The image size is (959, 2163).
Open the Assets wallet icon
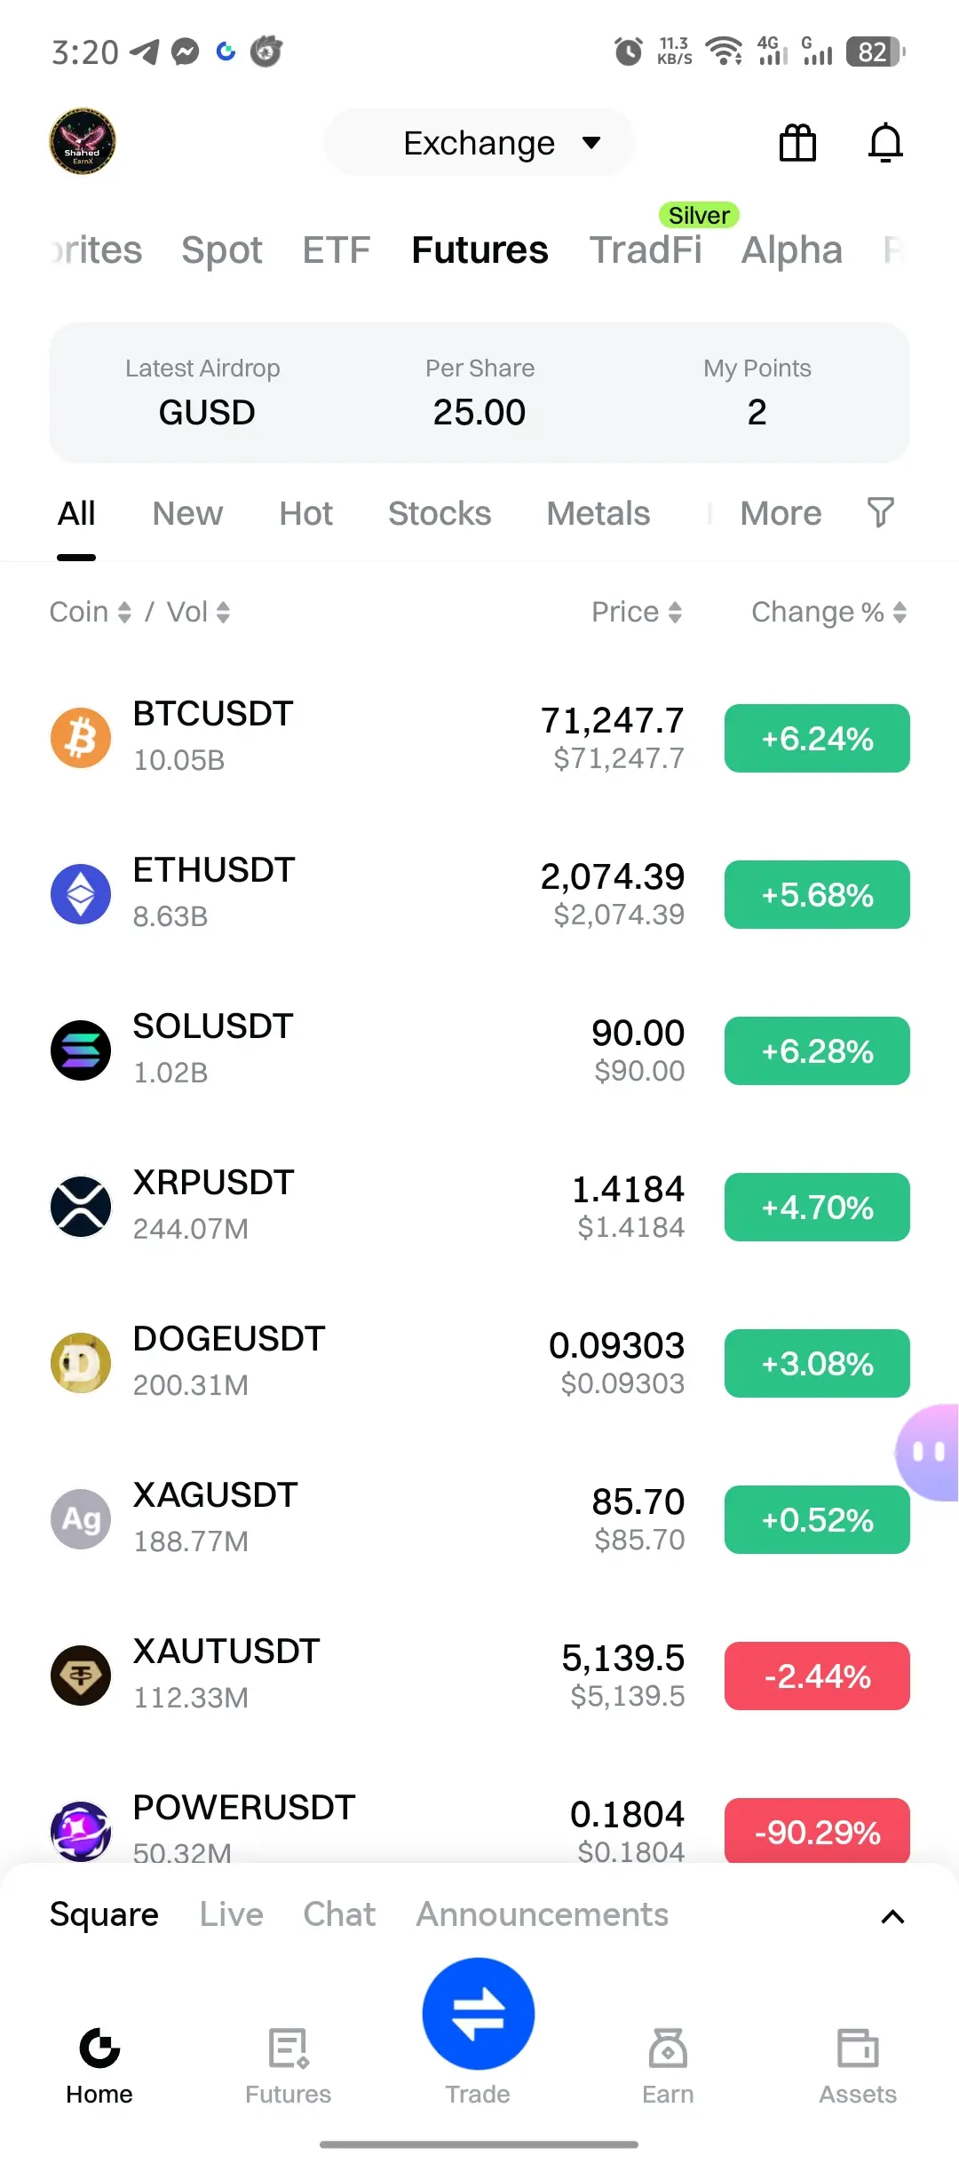pos(858,2048)
